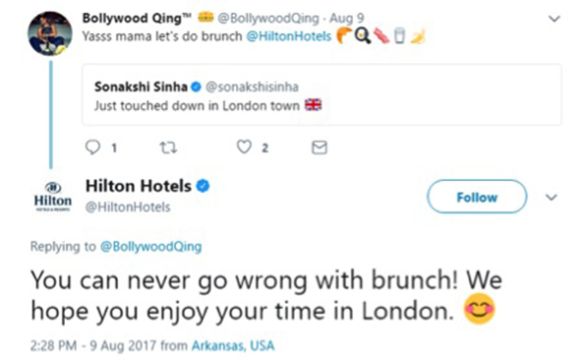Click Hilton Hotels verified badge

click(x=203, y=186)
